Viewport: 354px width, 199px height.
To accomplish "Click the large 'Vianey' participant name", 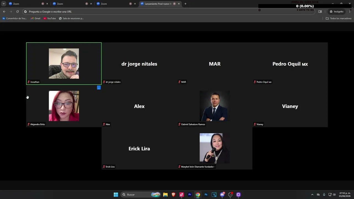I will 290,106.
